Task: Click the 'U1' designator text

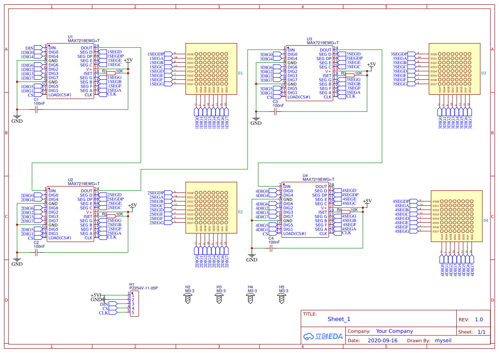Action: tap(70, 37)
